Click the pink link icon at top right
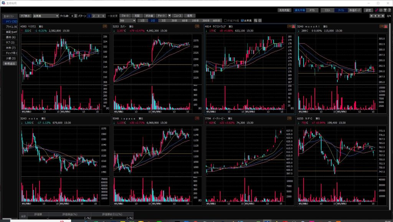 point(376,10)
